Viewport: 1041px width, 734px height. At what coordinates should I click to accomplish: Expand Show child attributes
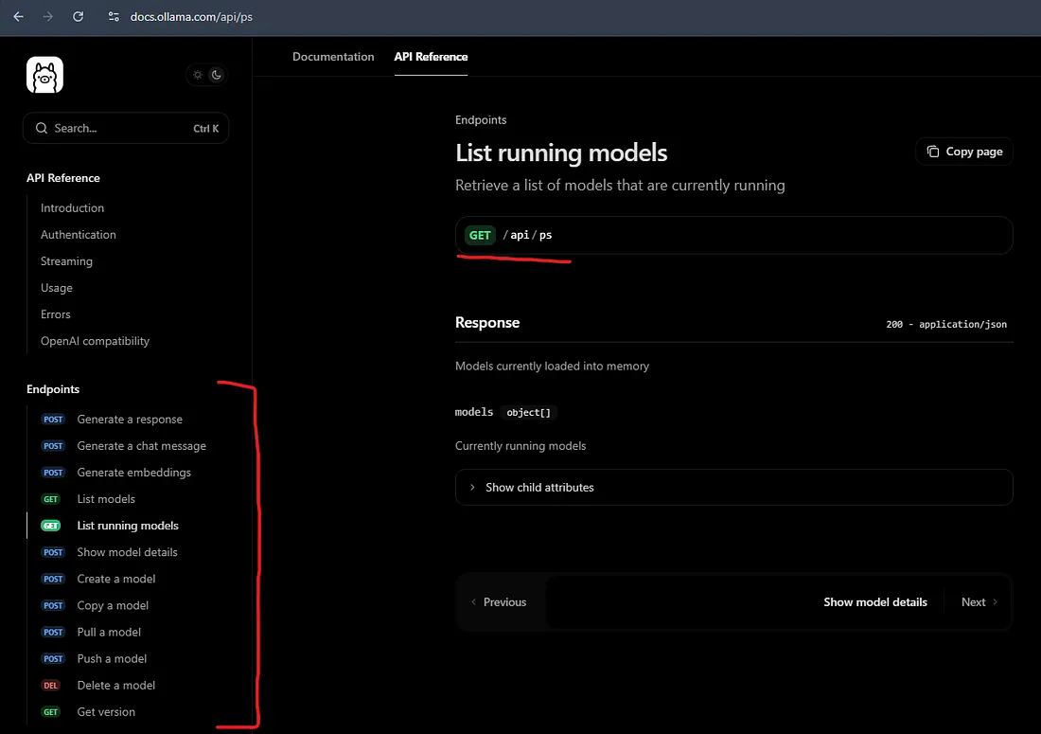coord(539,487)
